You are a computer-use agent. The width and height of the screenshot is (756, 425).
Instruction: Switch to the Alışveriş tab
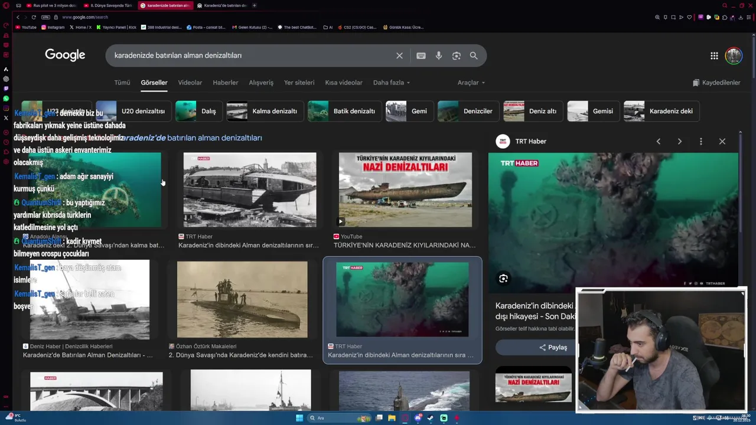coord(261,83)
